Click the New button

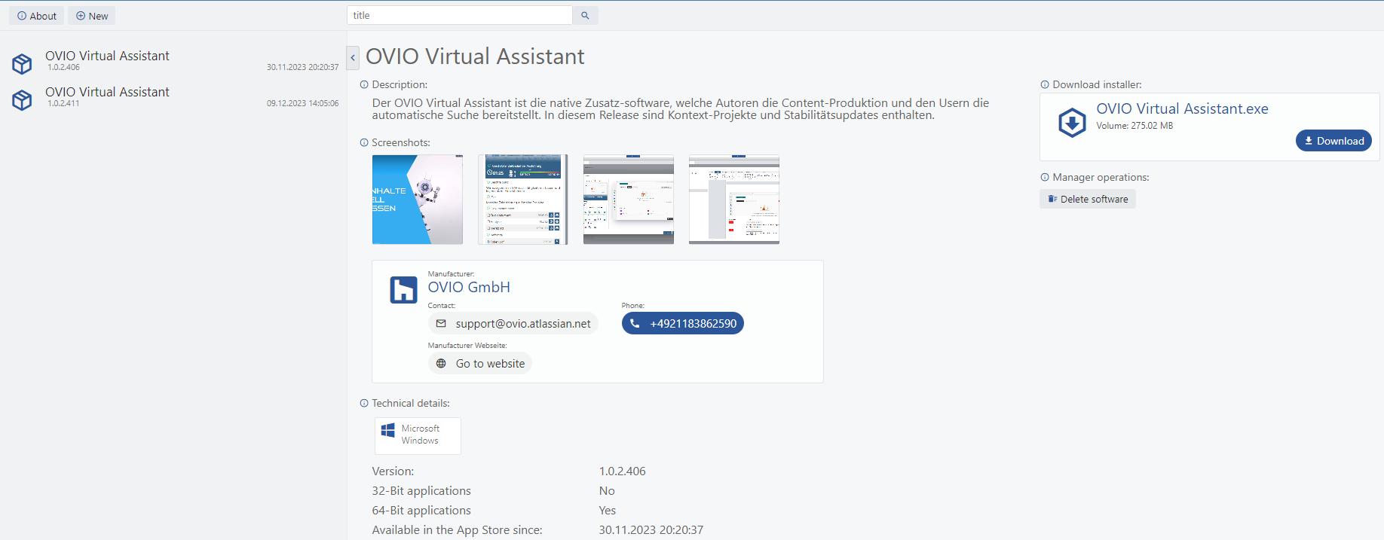(x=92, y=16)
